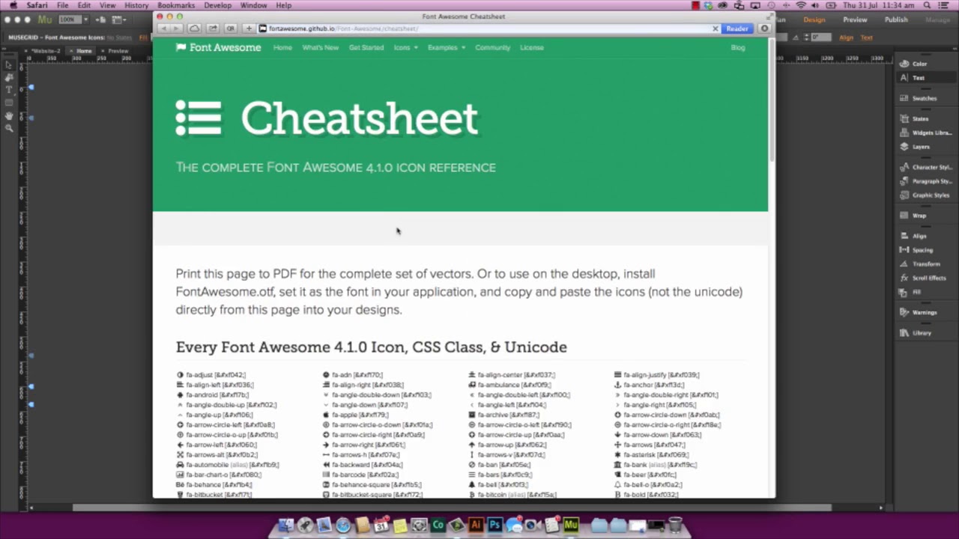Open Safari's History menu
The image size is (959, 539).
tap(136, 5)
